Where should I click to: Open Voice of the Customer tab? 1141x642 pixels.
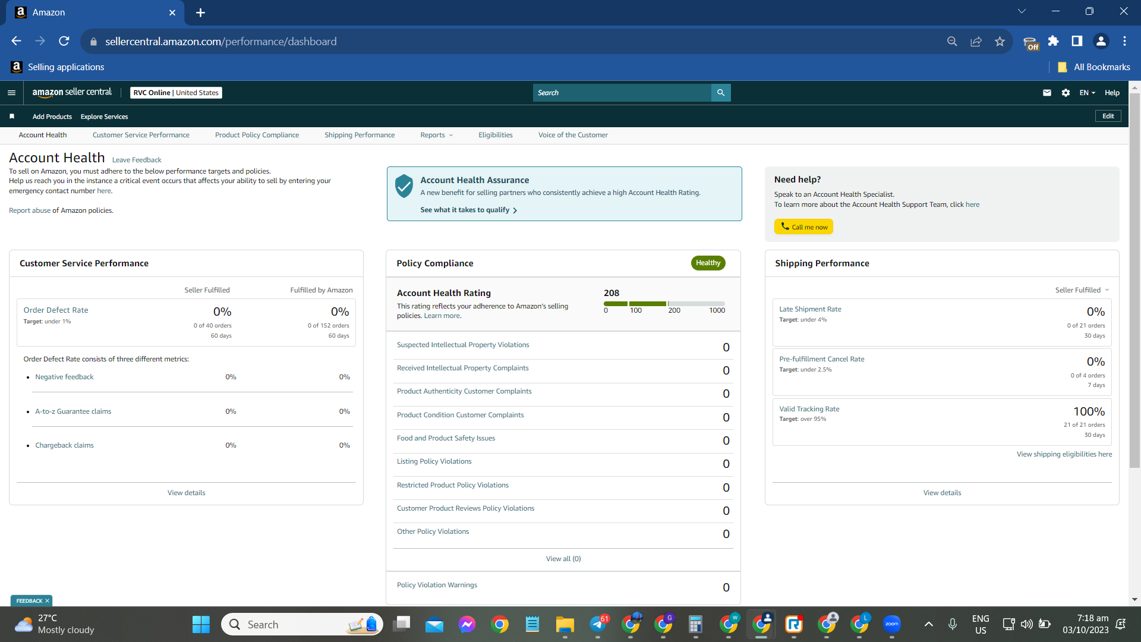573,135
